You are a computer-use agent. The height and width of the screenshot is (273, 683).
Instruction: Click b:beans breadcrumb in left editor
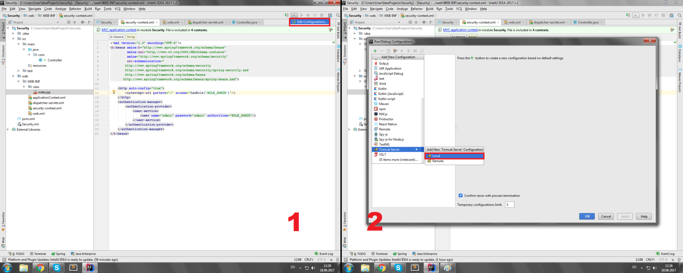117,37
